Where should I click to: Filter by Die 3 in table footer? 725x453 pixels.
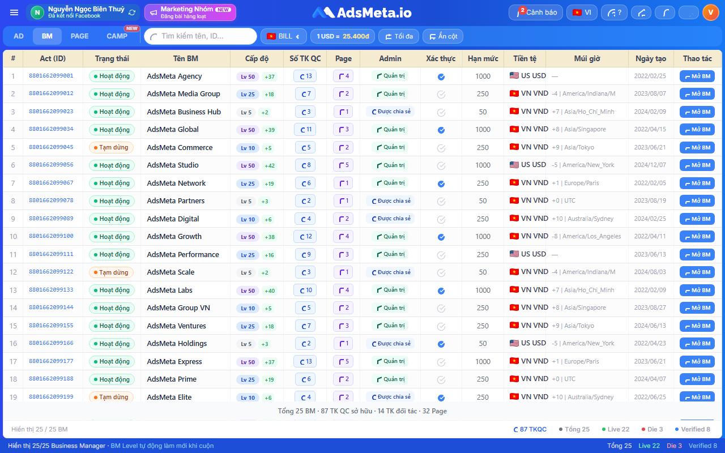click(652, 429)
